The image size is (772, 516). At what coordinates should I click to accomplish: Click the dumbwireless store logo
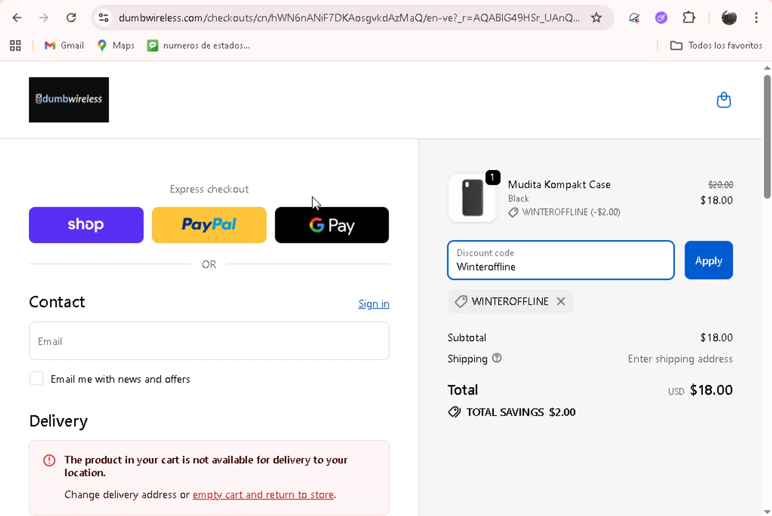[x=69, y=100]
